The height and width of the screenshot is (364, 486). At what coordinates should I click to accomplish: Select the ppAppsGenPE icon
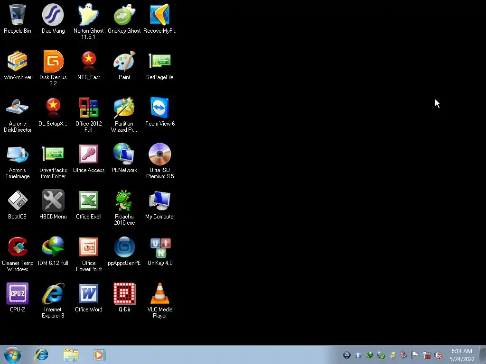point(124,251)
